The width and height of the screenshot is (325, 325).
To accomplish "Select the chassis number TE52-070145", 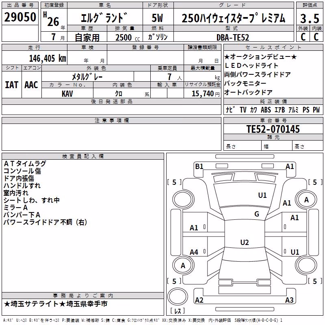I will (273, 129).
